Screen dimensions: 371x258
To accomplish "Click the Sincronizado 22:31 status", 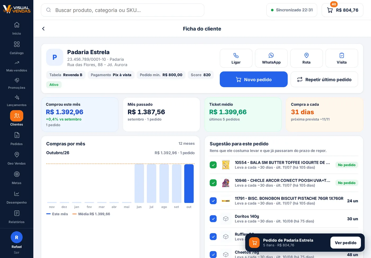I will pyautogui.click(x=292, y=10).
